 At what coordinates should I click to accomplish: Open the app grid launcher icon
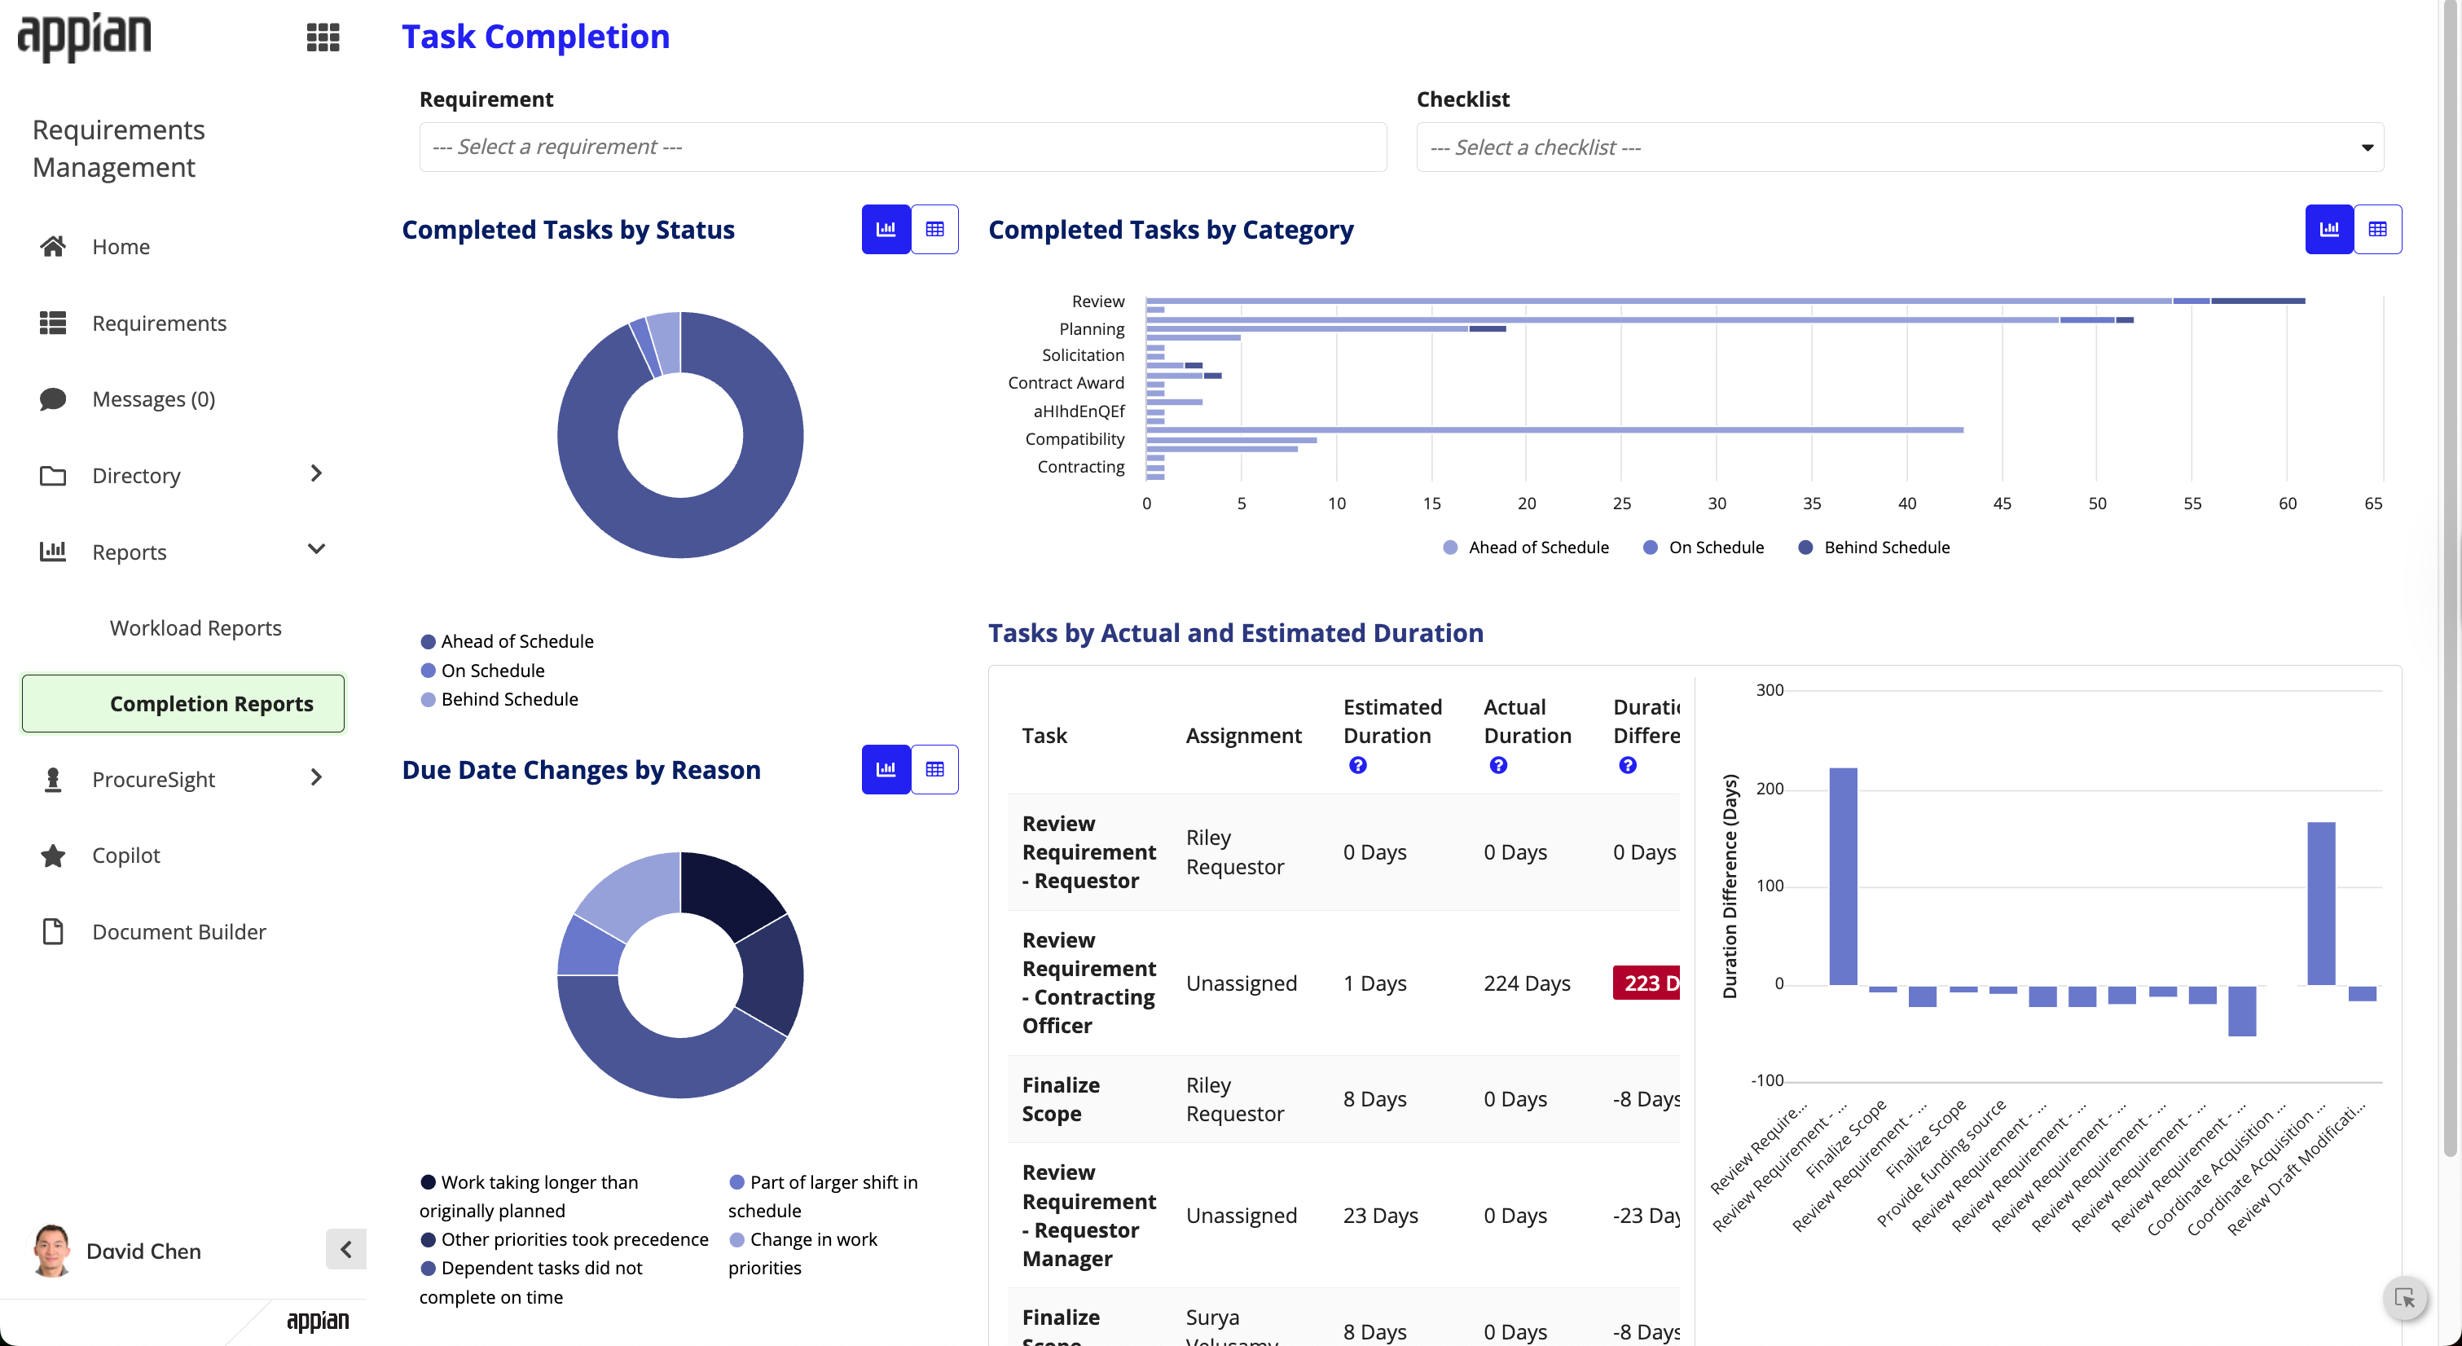323,37
